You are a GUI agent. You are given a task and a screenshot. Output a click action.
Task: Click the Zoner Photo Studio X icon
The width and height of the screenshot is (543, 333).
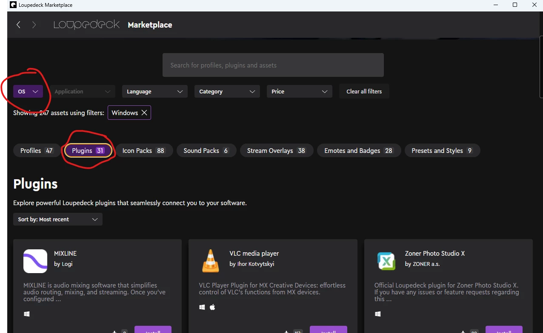[x=386, y=261]
